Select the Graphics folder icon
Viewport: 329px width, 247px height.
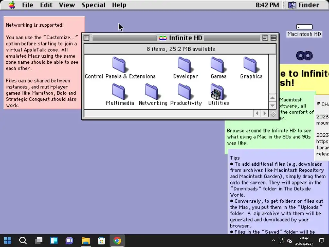point(251,65)
